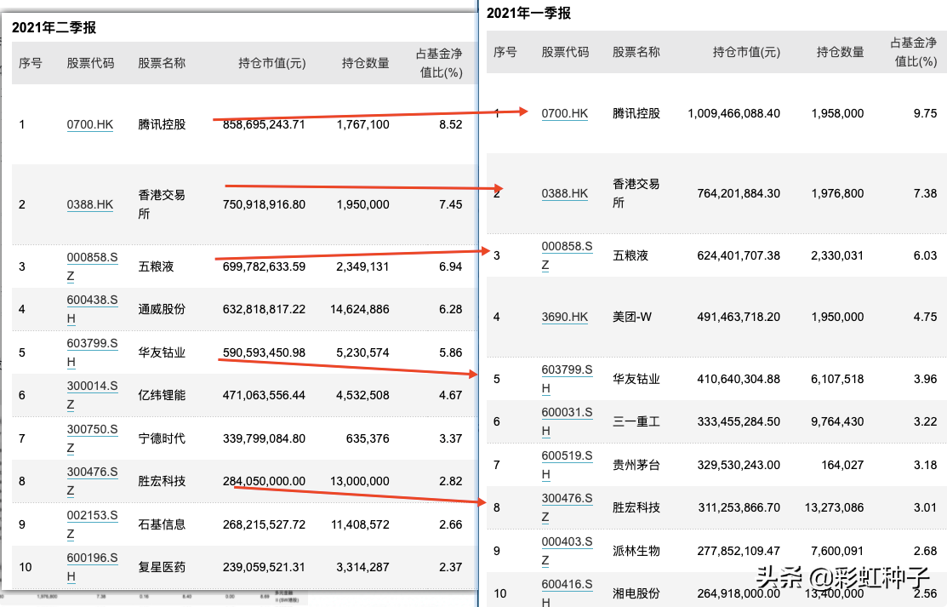Image resolution: width=947 pixels, height=607 pixels.
Task: Open 600196.SH link for 复星医药
Action: (x=92, y=567)
